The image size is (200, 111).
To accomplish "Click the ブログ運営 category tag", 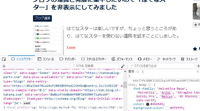I will [42, 18].
